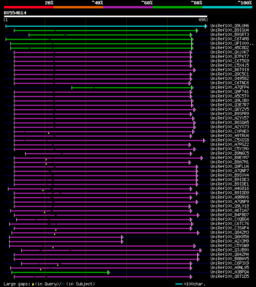Select UniRef100_Q6K858 hit name
This screenshot has height=287, width=256.
[230, 237]
